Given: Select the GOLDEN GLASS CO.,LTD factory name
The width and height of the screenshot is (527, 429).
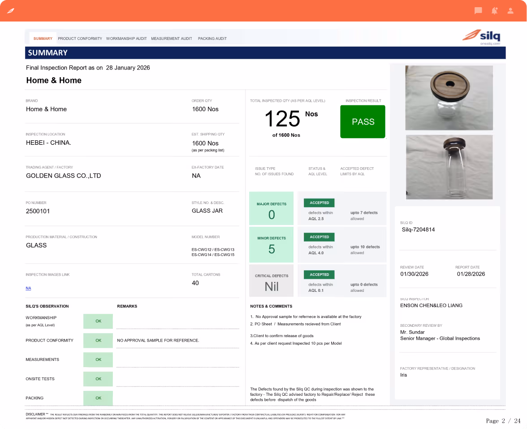Looking at the screenshot, I should click(64, 176).
